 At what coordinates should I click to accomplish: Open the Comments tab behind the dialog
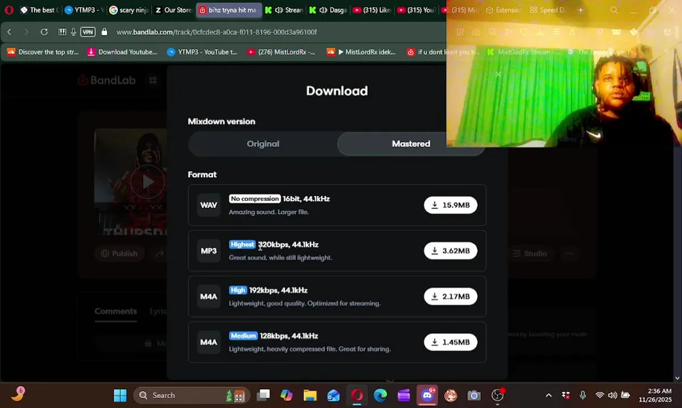(116, 311)
